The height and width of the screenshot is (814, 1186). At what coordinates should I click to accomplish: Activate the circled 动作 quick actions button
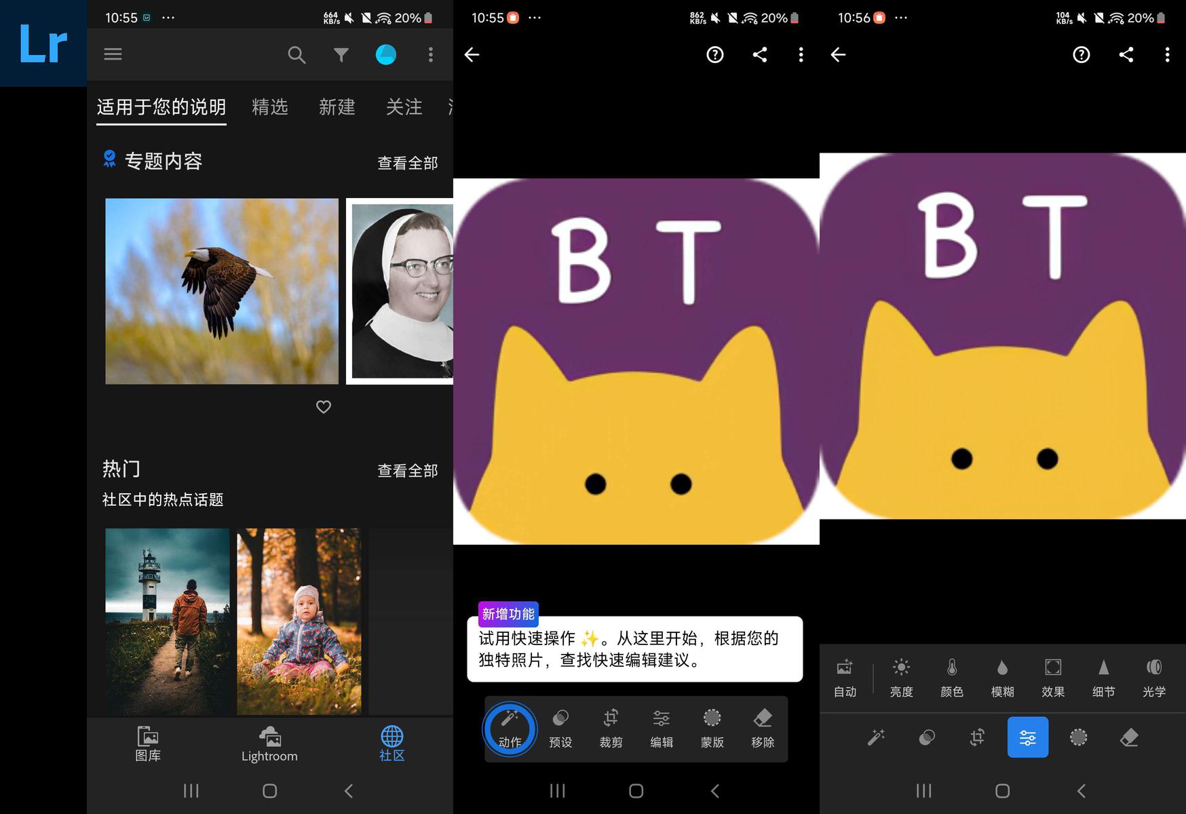(x=510, y=729)
